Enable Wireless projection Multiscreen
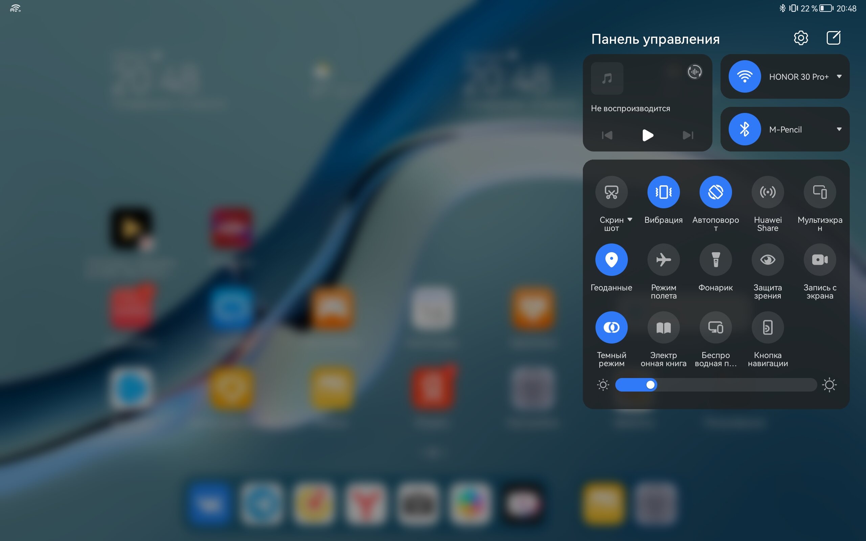This screenshot has height=541, width=866. pos(819,191)
